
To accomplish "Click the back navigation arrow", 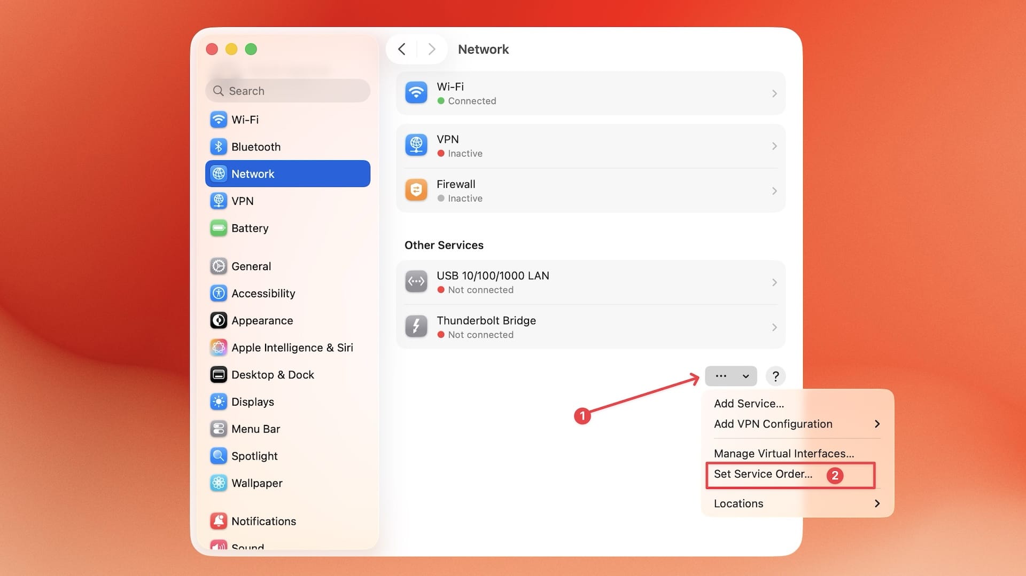I will [x=402, y=49].
